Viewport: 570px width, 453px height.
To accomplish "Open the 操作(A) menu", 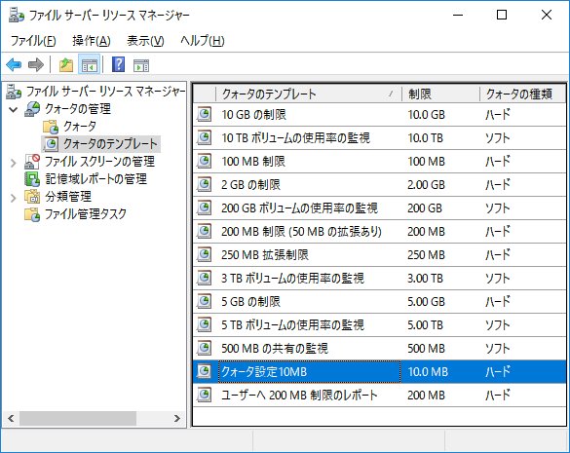I will [x=92, y=40].
